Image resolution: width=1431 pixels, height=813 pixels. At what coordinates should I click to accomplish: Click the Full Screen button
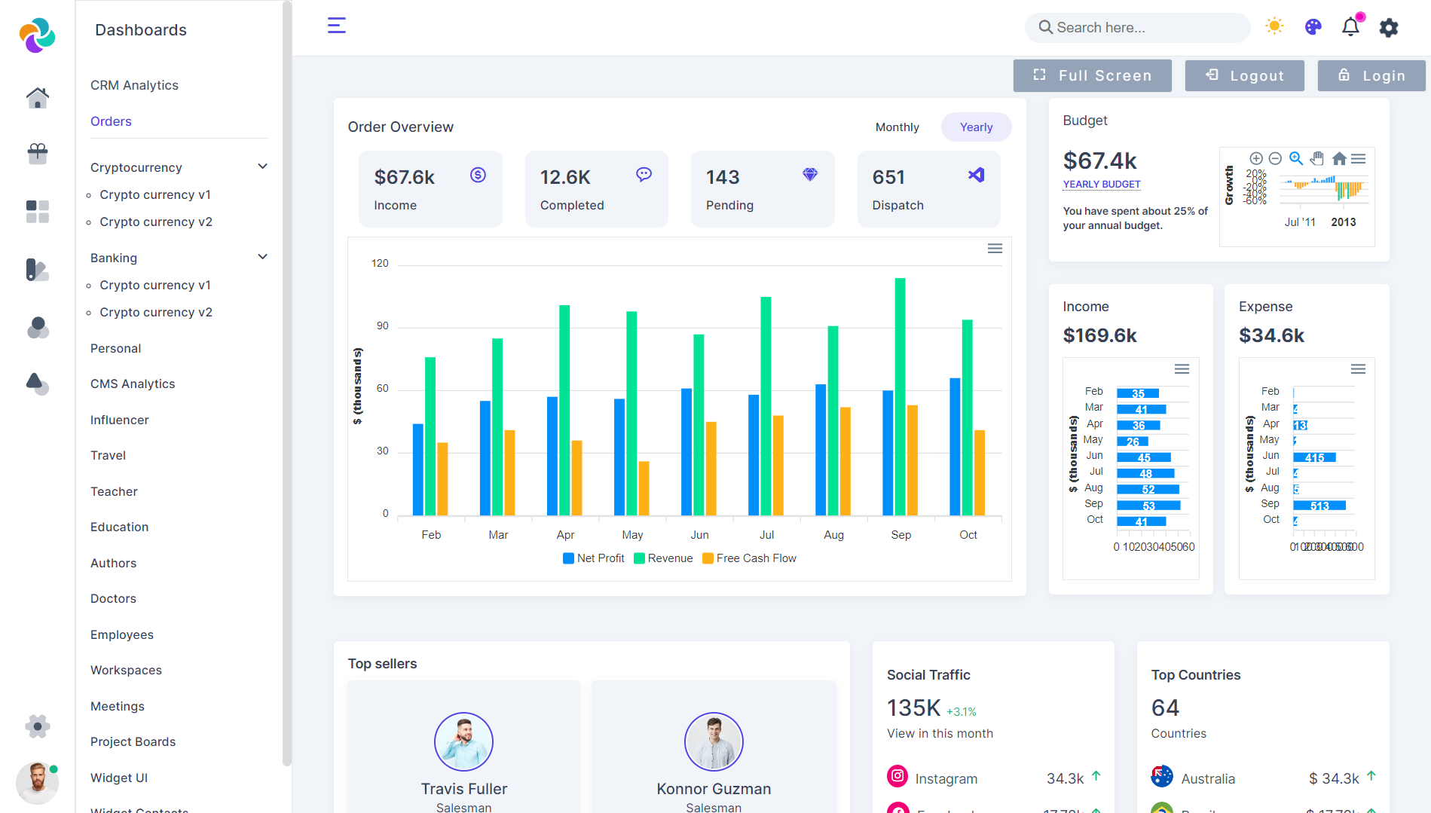1092,75
